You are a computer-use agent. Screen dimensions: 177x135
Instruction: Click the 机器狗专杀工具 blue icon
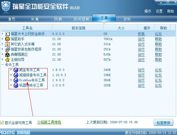16,86
